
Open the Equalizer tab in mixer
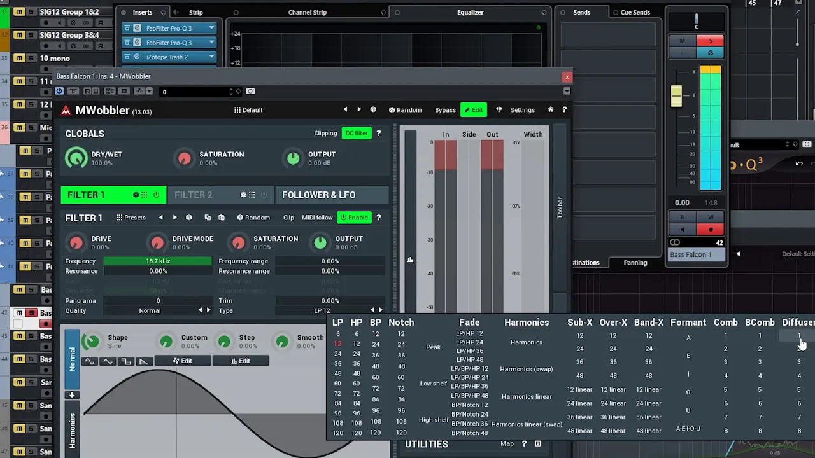coord(470,12)
